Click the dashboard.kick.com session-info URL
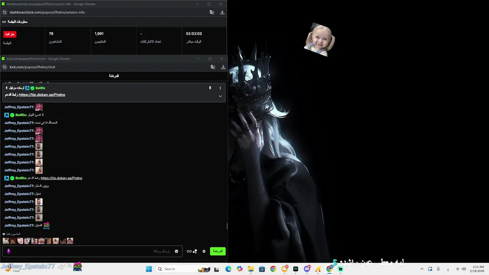Image resolution: width=489 pixels, height=275 pixels. (47, 12)
